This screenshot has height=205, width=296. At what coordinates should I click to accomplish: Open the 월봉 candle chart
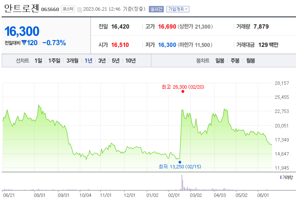(250, 61)
